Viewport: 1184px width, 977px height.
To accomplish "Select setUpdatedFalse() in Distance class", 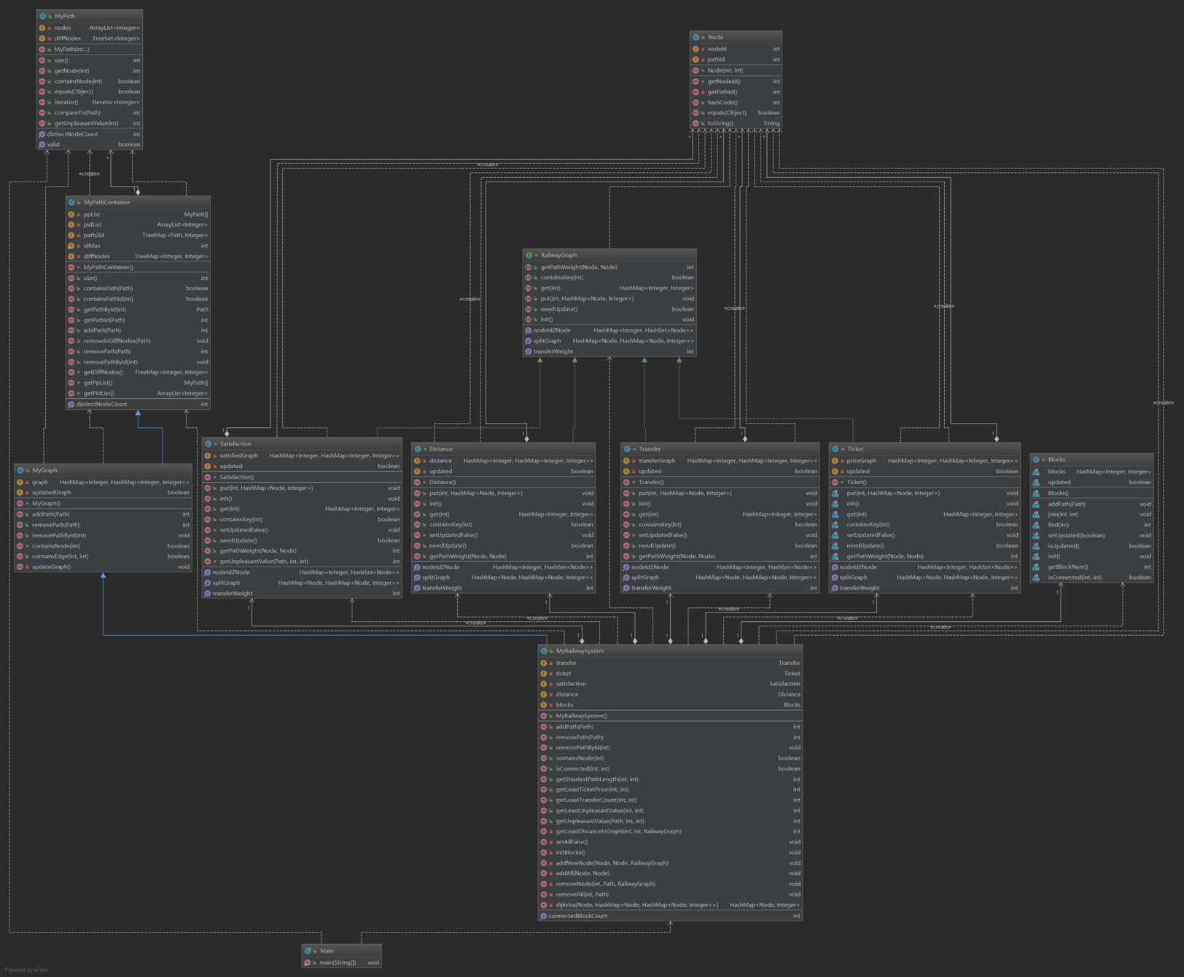I will click(x=453, y=535).
